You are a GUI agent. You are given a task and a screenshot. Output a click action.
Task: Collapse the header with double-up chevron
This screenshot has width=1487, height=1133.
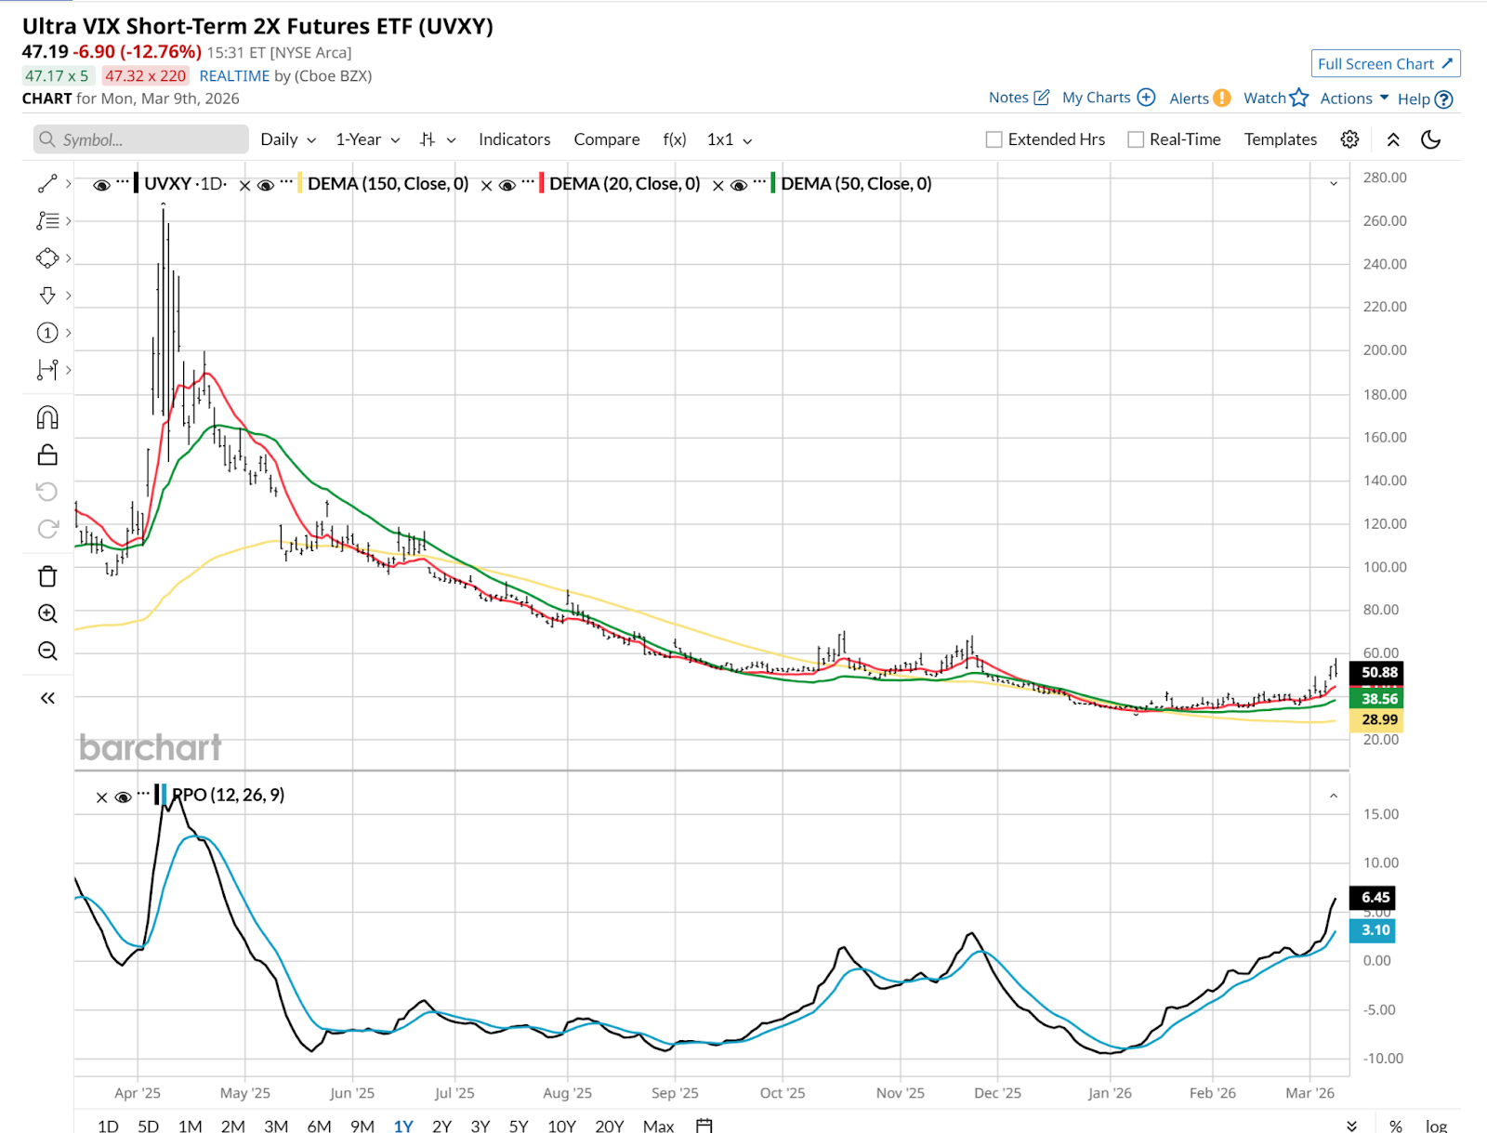[x=1393, y=139]
